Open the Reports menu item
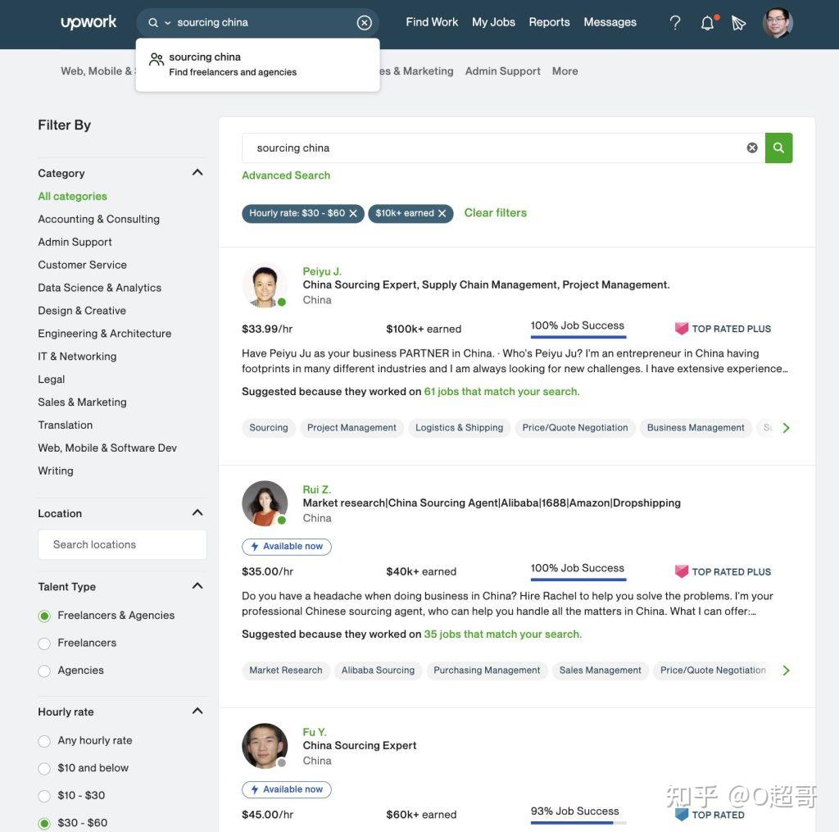 (548, 22)
